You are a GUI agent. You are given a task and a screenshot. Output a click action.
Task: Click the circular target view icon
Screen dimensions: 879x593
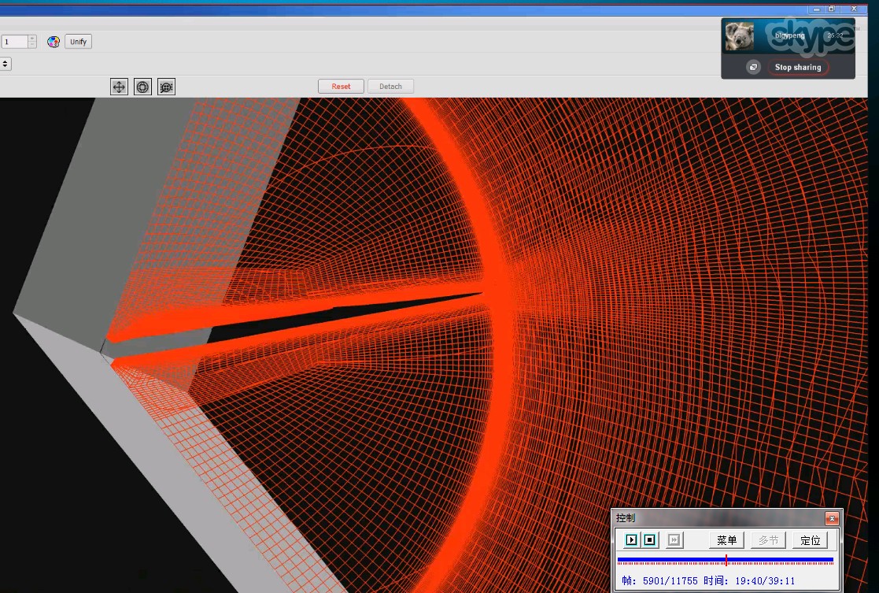[x=142, y=87]
